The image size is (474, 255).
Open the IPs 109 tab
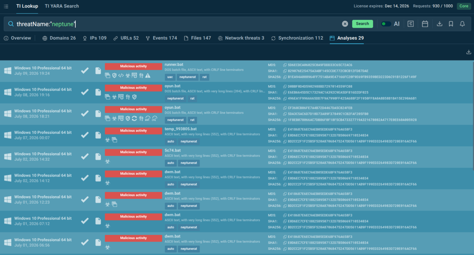pyautogui.click(x=95, y=38)
